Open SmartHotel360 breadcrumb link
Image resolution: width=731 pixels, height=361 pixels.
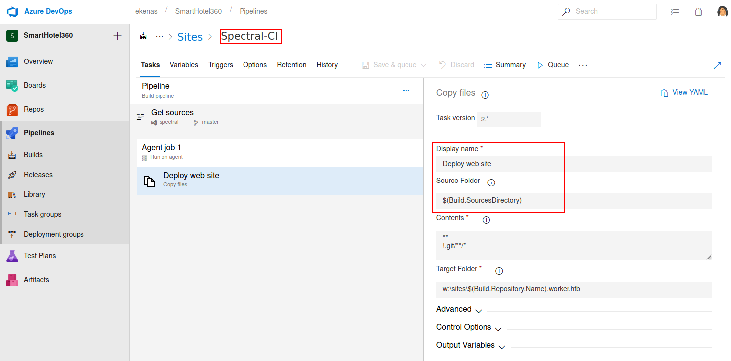pyautogui.click(x=198, y=11)
